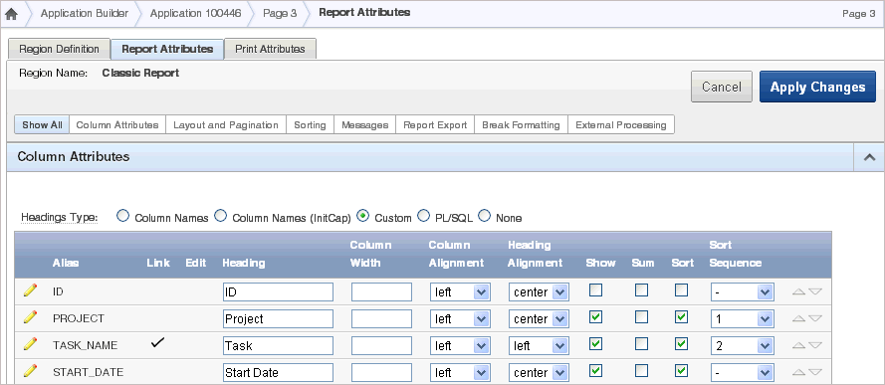This screenshot has height=385, width=885.
Task: Edit the PROJECT column pencil icon
Action: (x=30, y=317)
